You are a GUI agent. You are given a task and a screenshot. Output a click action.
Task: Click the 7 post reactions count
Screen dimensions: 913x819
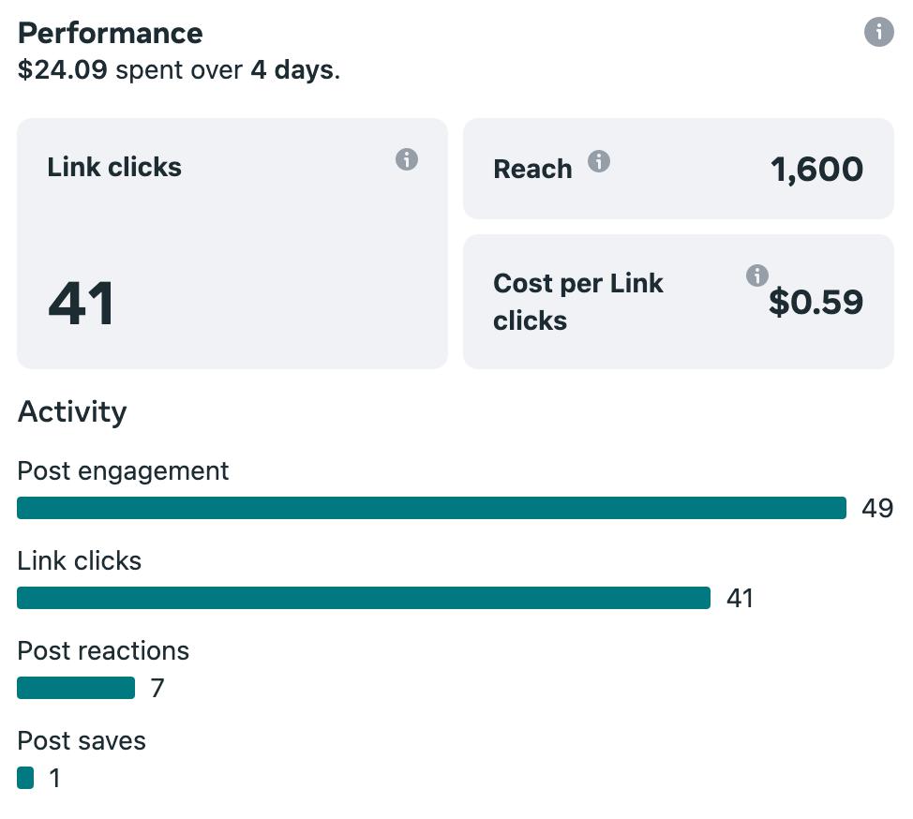pyautogui.click(x=157, y=688)
